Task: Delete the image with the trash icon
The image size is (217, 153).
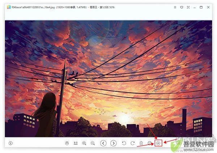Action: tap(141, 143)
